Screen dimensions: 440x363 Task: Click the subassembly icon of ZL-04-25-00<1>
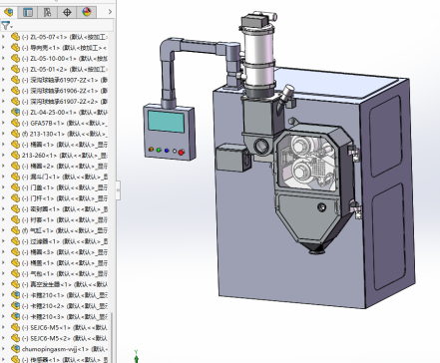coord(15,112)
